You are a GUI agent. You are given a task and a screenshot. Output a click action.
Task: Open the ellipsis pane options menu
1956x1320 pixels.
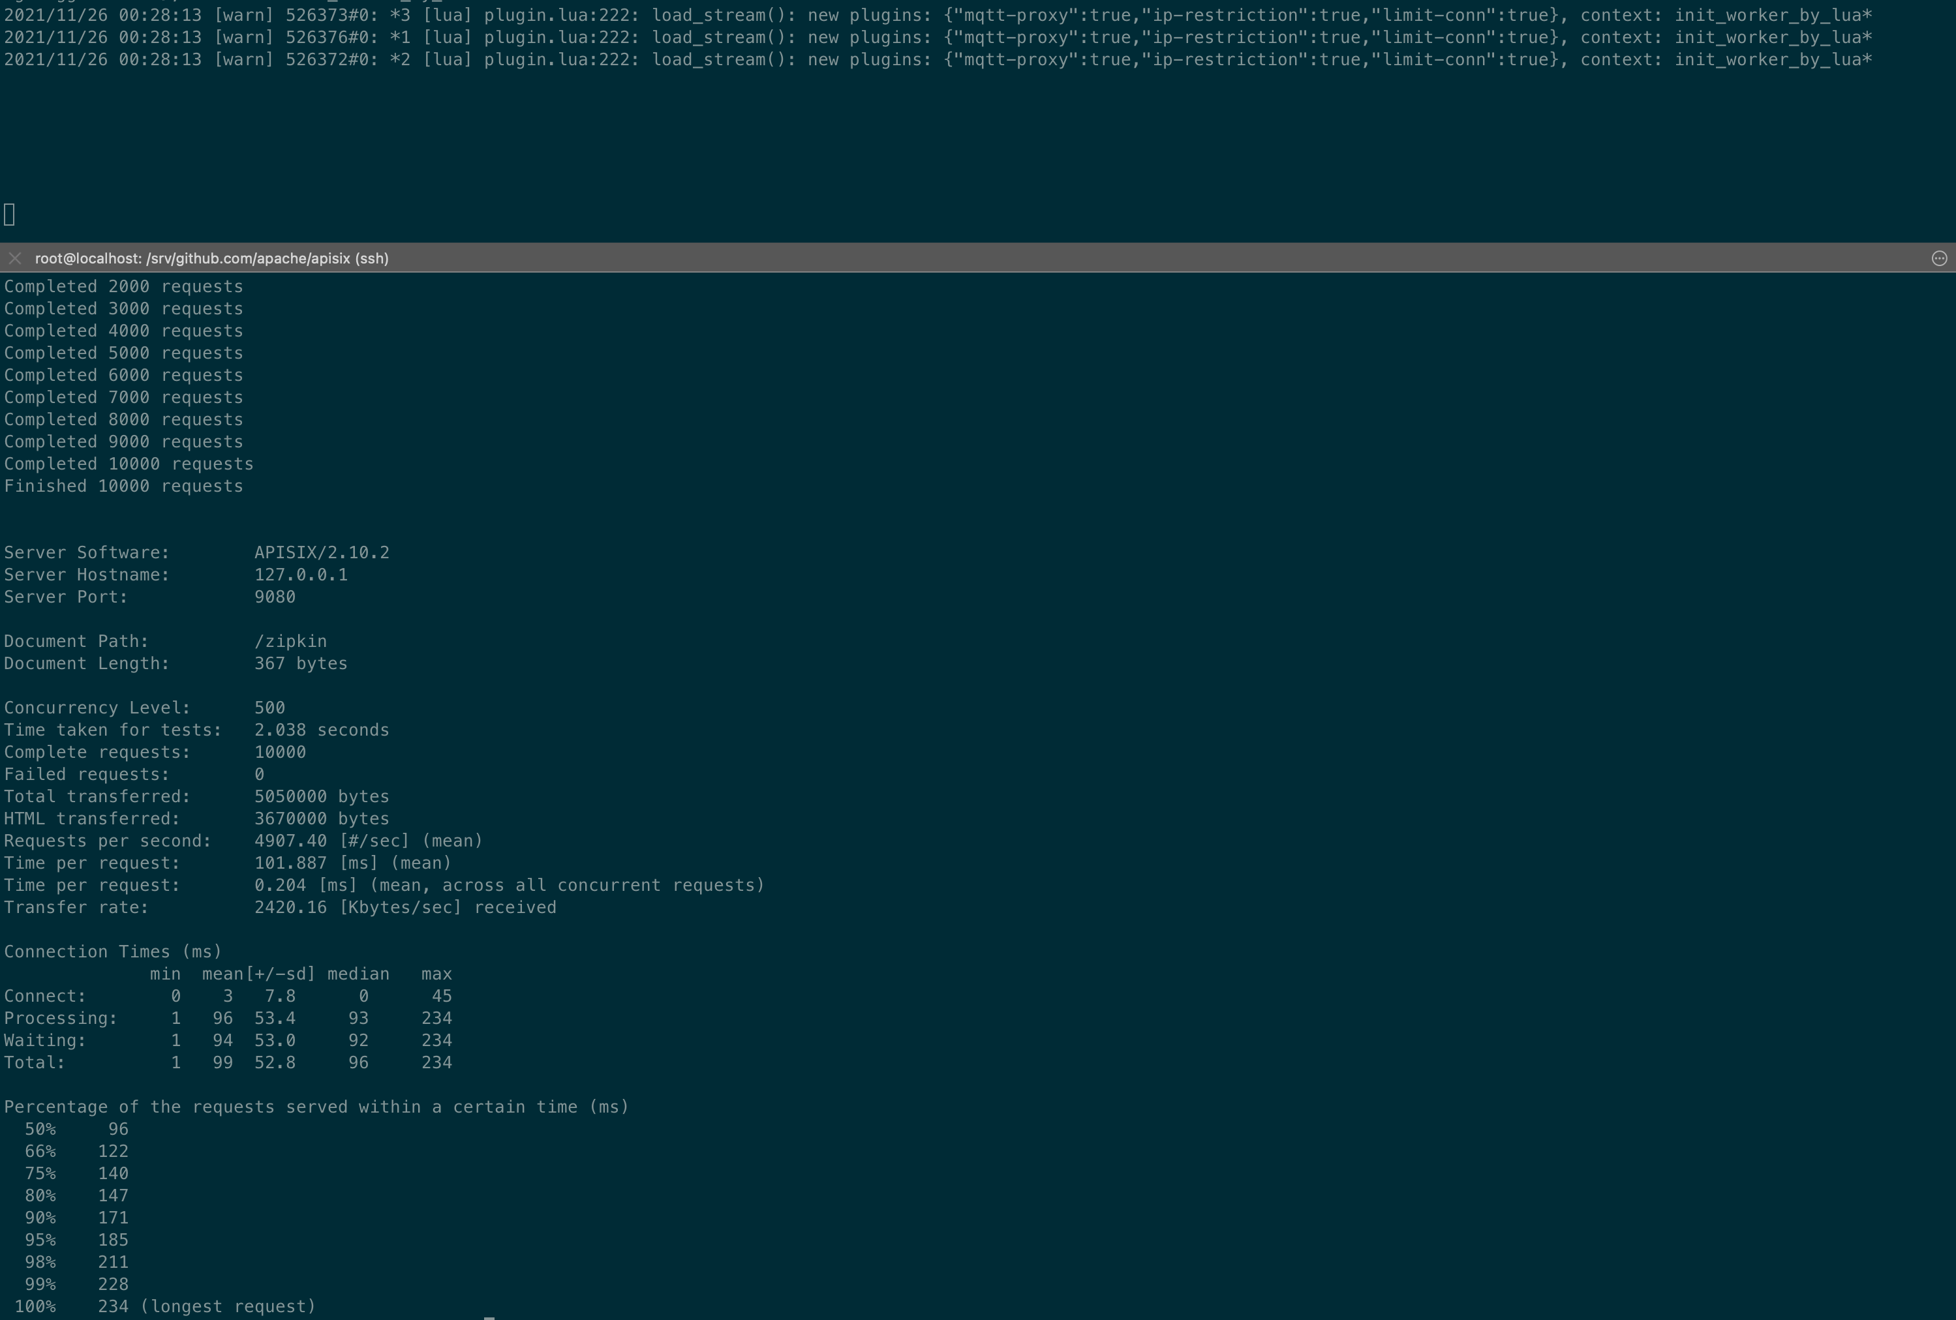coord(1938,259)
